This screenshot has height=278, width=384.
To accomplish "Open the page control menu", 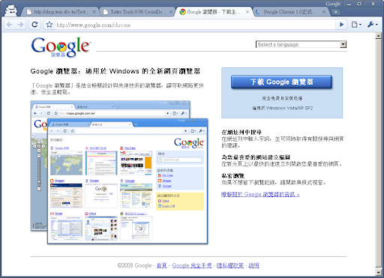I will tap(356, 25).
